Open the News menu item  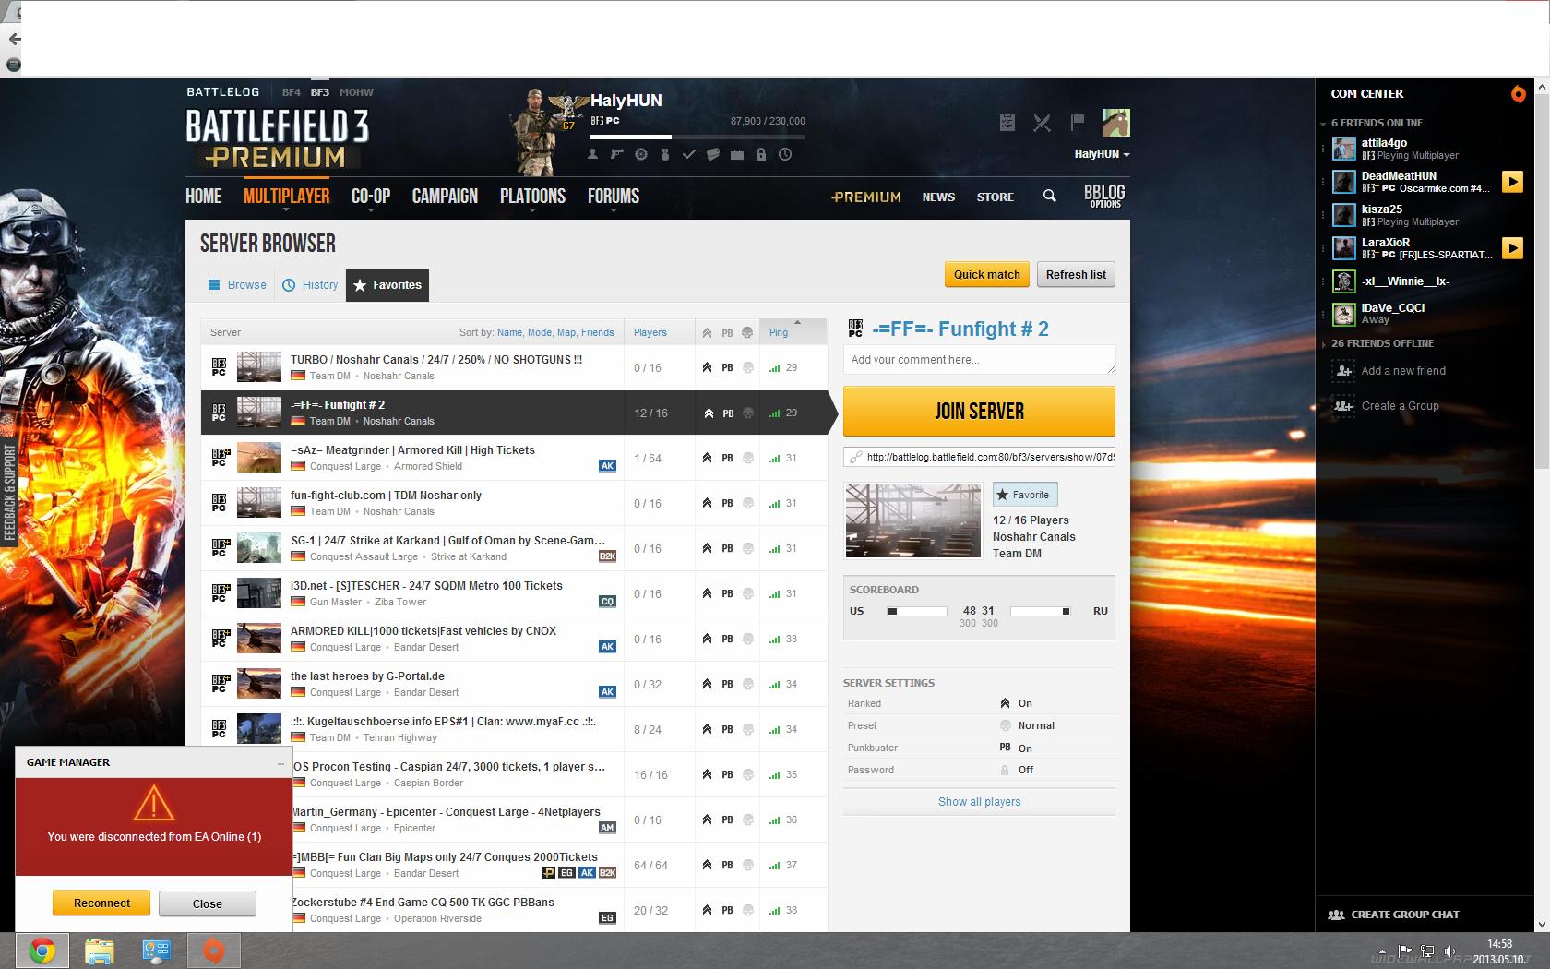[x=938, y=197]
